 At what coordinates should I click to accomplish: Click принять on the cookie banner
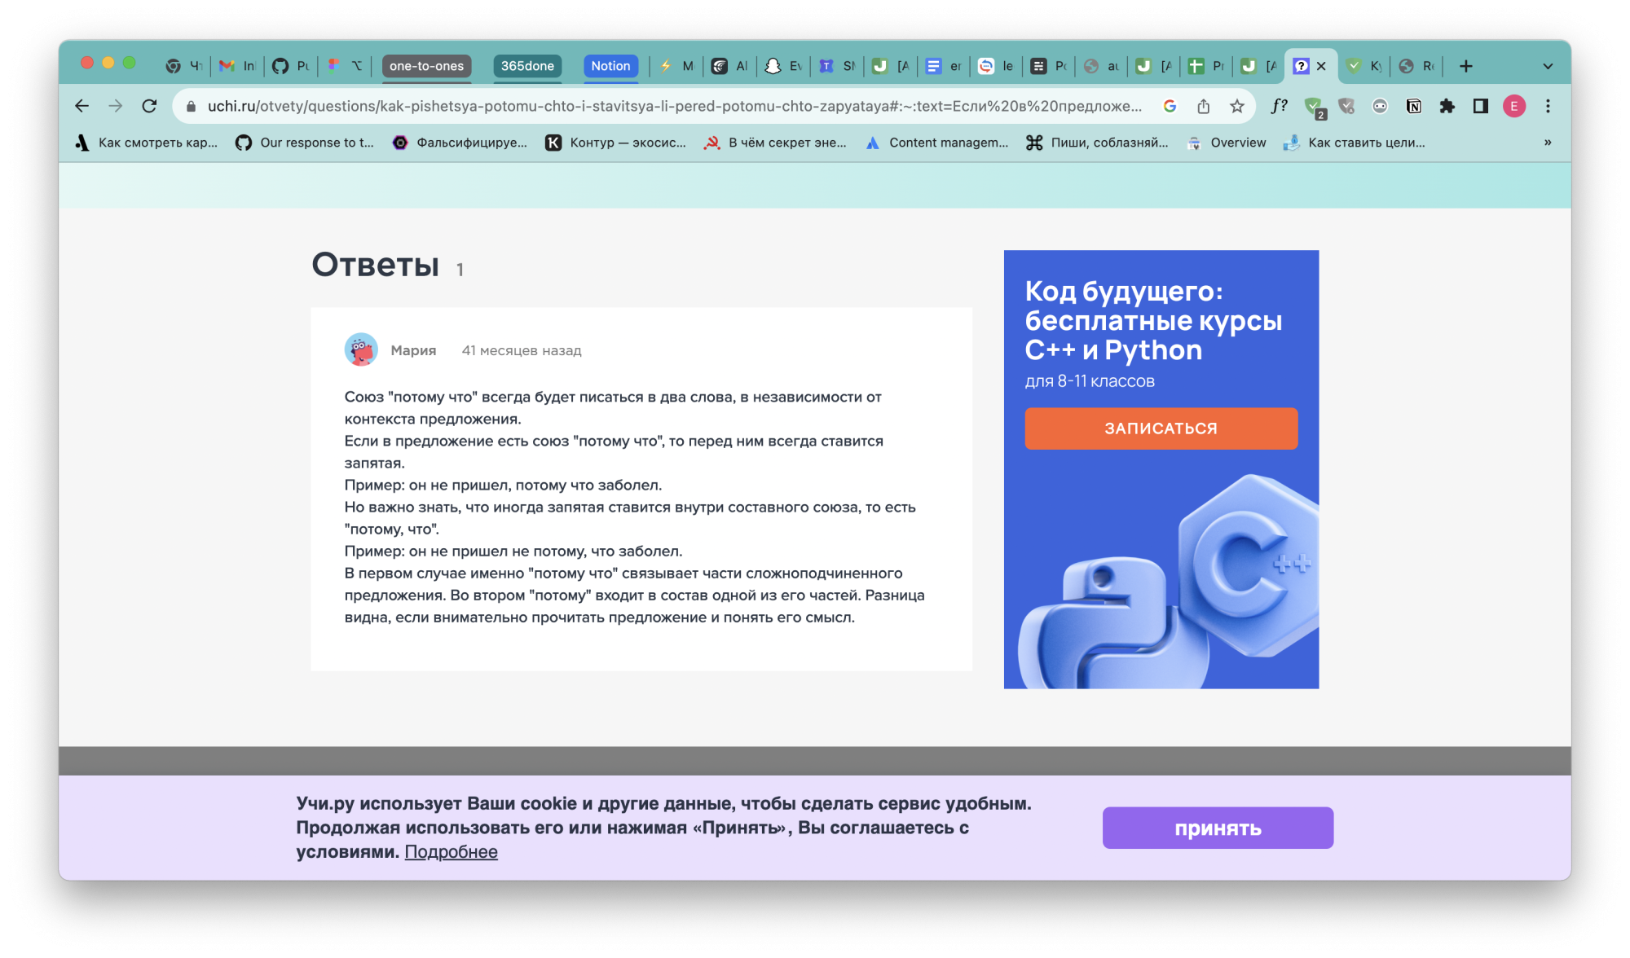pyautogui.click(x=1218, y=828)
